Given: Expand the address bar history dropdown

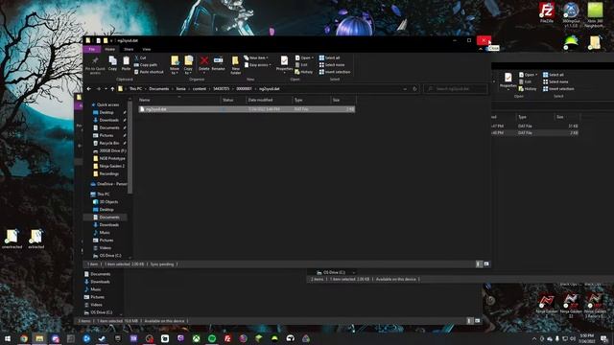Looking at the screenshot, I should pos(405,89).
